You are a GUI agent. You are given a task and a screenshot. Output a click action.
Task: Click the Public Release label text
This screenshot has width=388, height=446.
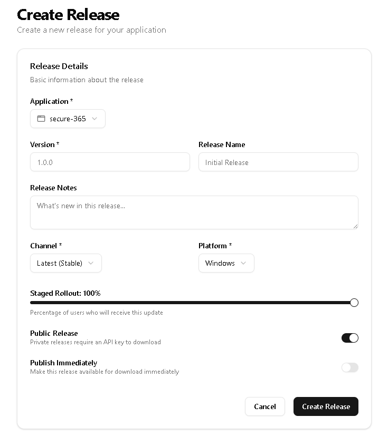click(x=54, y=333)
